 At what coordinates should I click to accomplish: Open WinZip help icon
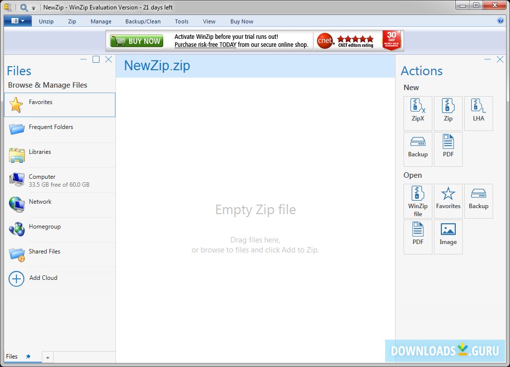500,20
